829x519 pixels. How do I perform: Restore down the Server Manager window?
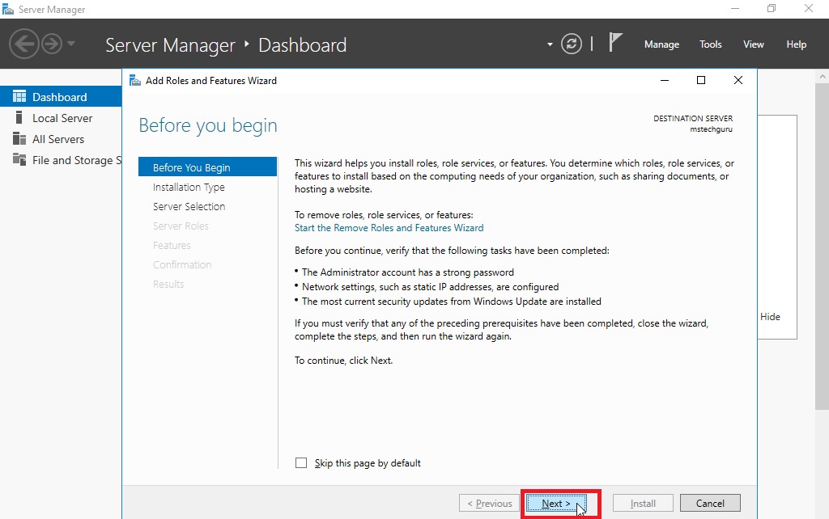(772, 9)
